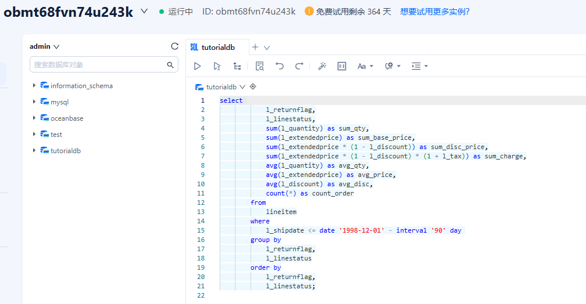This screenshot has width=586, height=304.
Task: Select information_schema in the database tree
Action: pyautogui.click(x=81, y=86)
